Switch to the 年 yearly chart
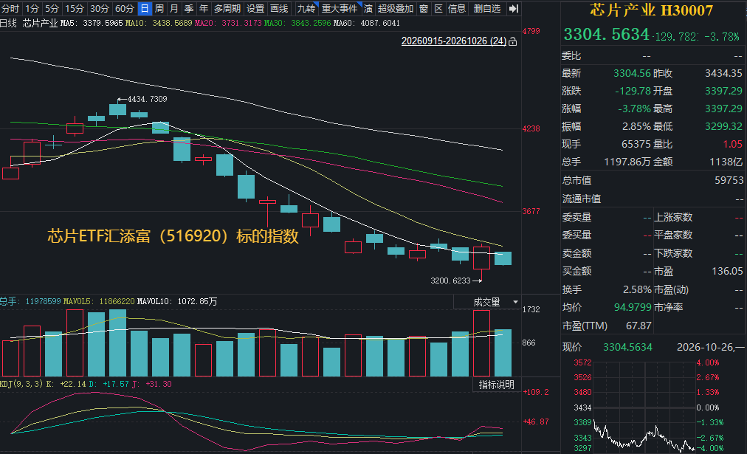747x454 pixels. pos(204,9)
